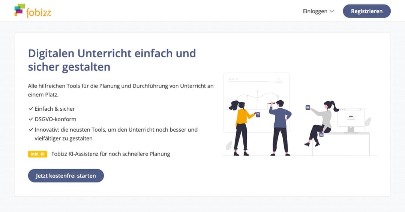
Task: Click the text Einfach & sicher
Action: click(x=55, y=109)
